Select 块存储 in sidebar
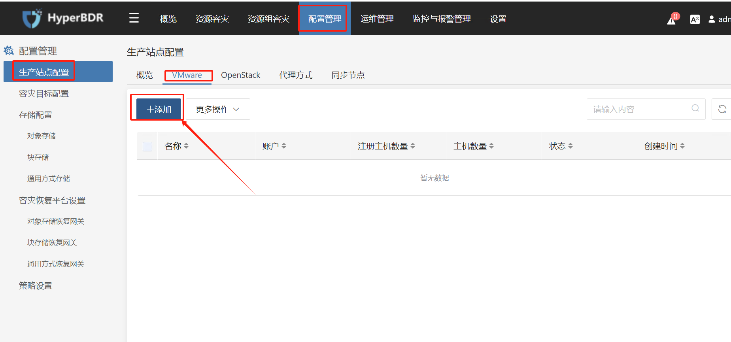The width and height of the screenshot is (731, 342). (x=38, y=157)
